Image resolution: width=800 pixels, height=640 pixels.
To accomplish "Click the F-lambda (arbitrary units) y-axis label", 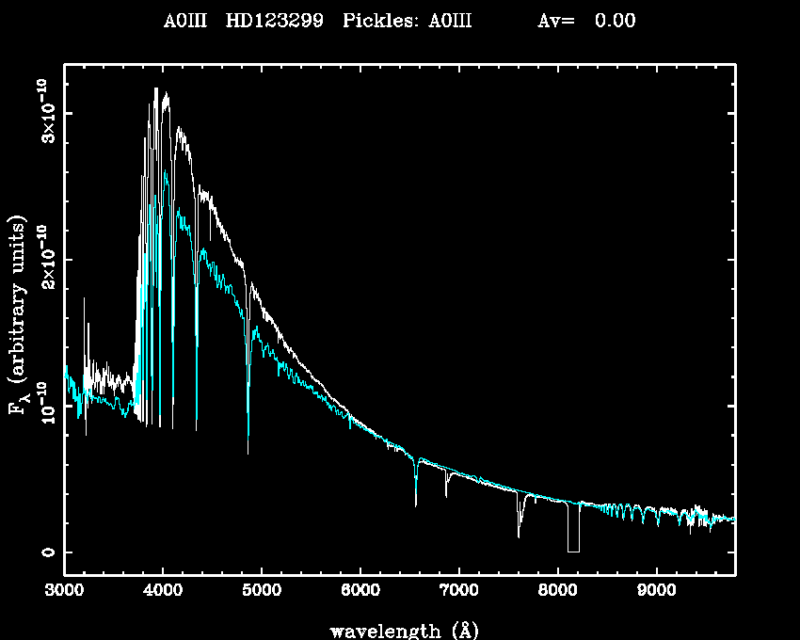I will (17, 316).
